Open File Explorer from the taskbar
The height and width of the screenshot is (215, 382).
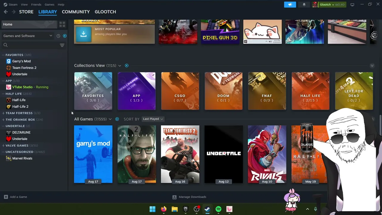click(x=175, y=209)
